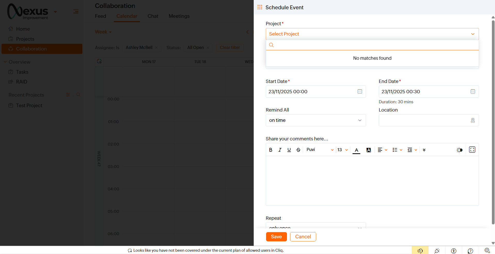Click the Schedule Event grid icon
The width and height of the screenshot is (495, 254).
coord(260,7)
